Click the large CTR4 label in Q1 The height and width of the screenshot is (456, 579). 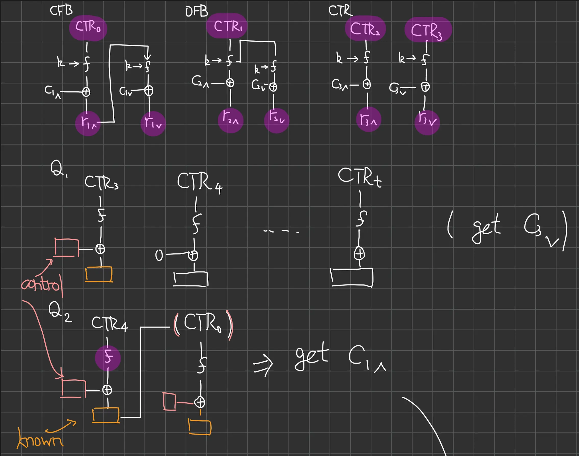[x=200, y=182]
